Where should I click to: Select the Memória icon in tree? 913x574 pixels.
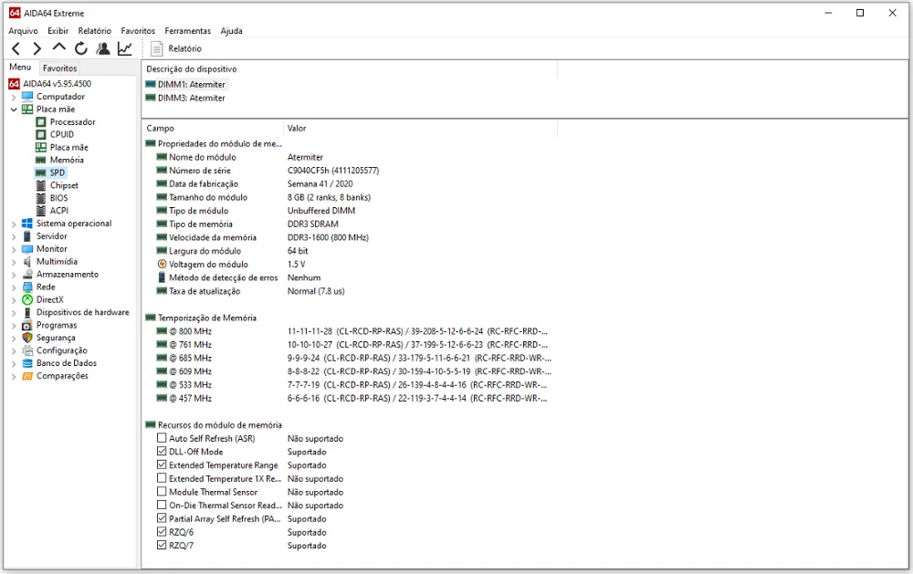tap(41, 160)
